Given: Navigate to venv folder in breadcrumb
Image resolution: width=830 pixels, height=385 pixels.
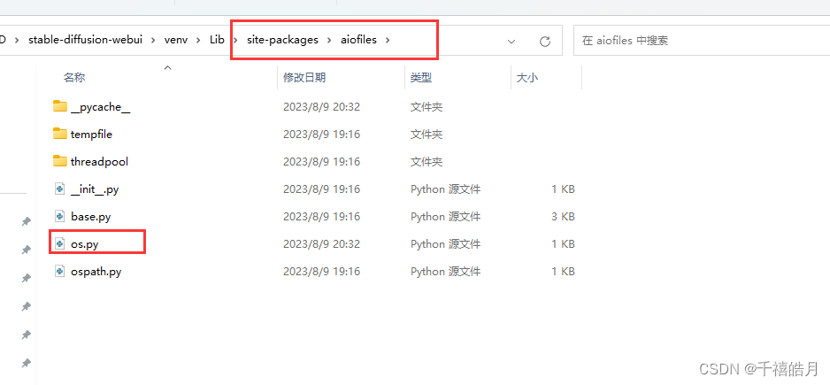Looking at the screenshot, I should [177, 40].
